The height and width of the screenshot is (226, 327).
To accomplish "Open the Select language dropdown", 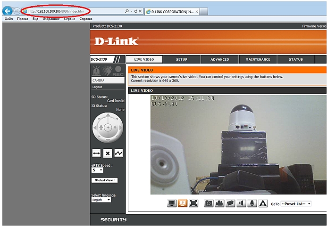I will pyautogui.click(x=101, y=200).
